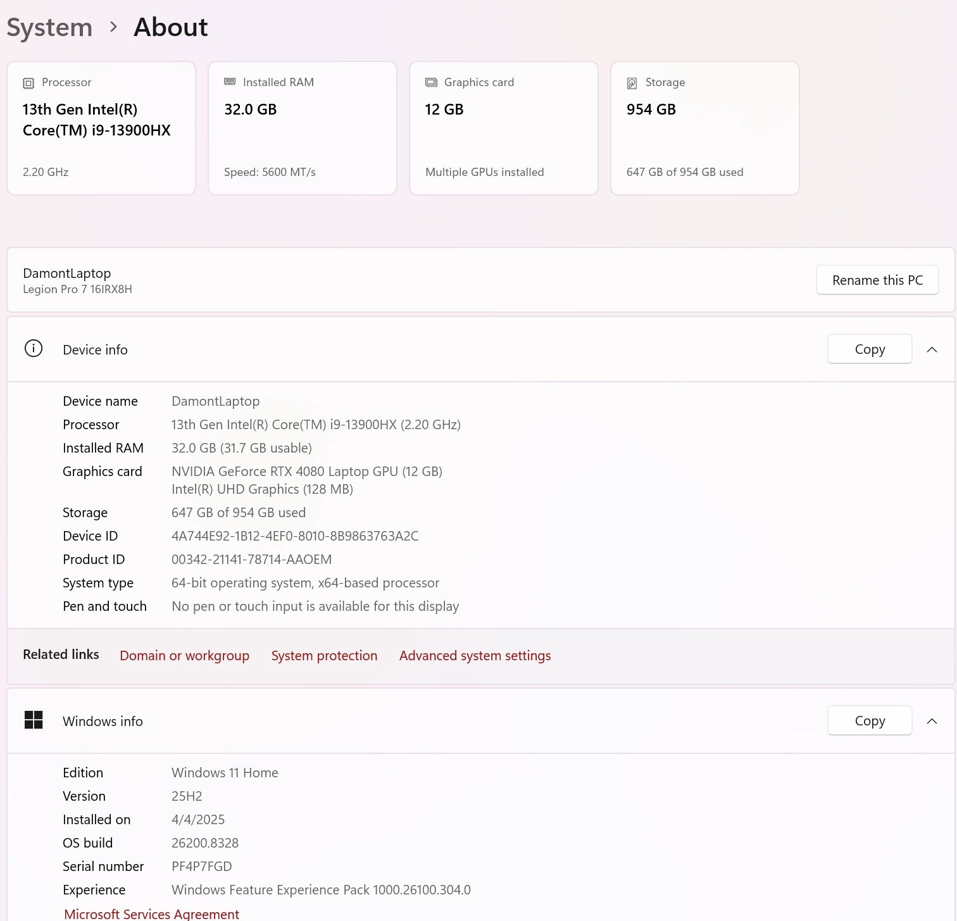Open Advanced system settings link
The image size is (957, 921).
pyautogui.click(x=475, y=655)
